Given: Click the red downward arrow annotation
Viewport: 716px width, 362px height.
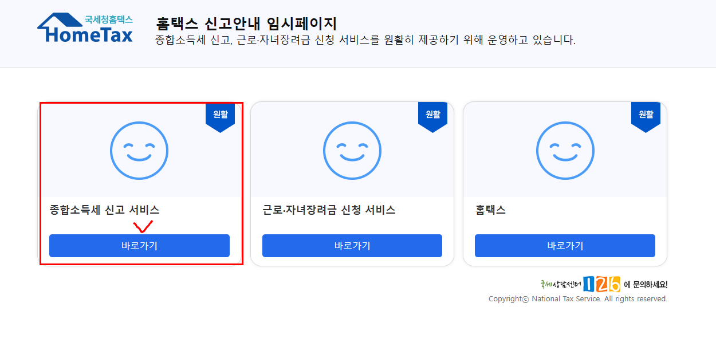Looking at the screenshot, I should click(141, 227).
